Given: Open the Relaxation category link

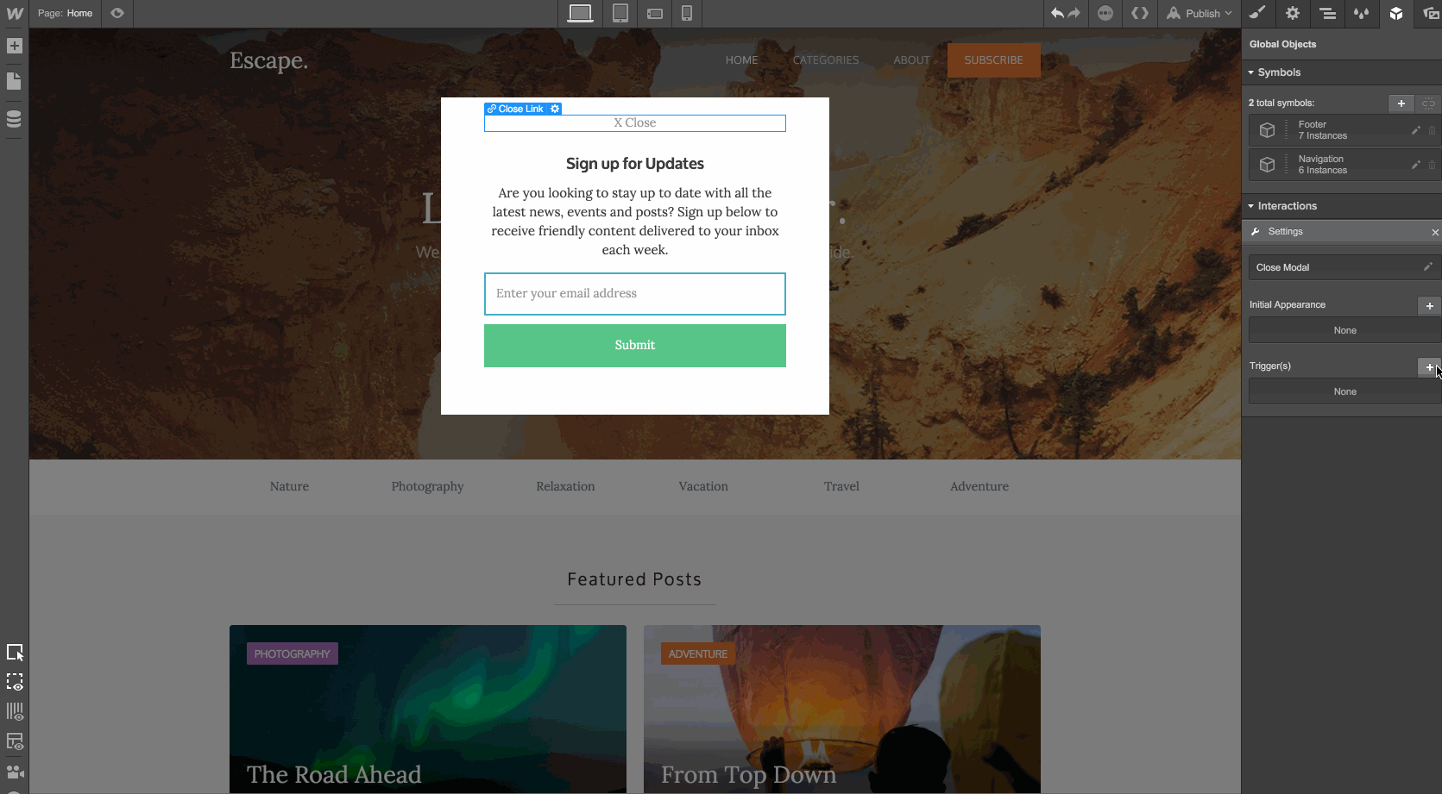Looking at the screenshot, I should point(565,486).
